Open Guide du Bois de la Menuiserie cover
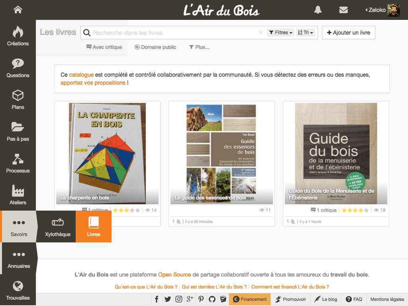The image size is (408, 306). click(336, 153)
